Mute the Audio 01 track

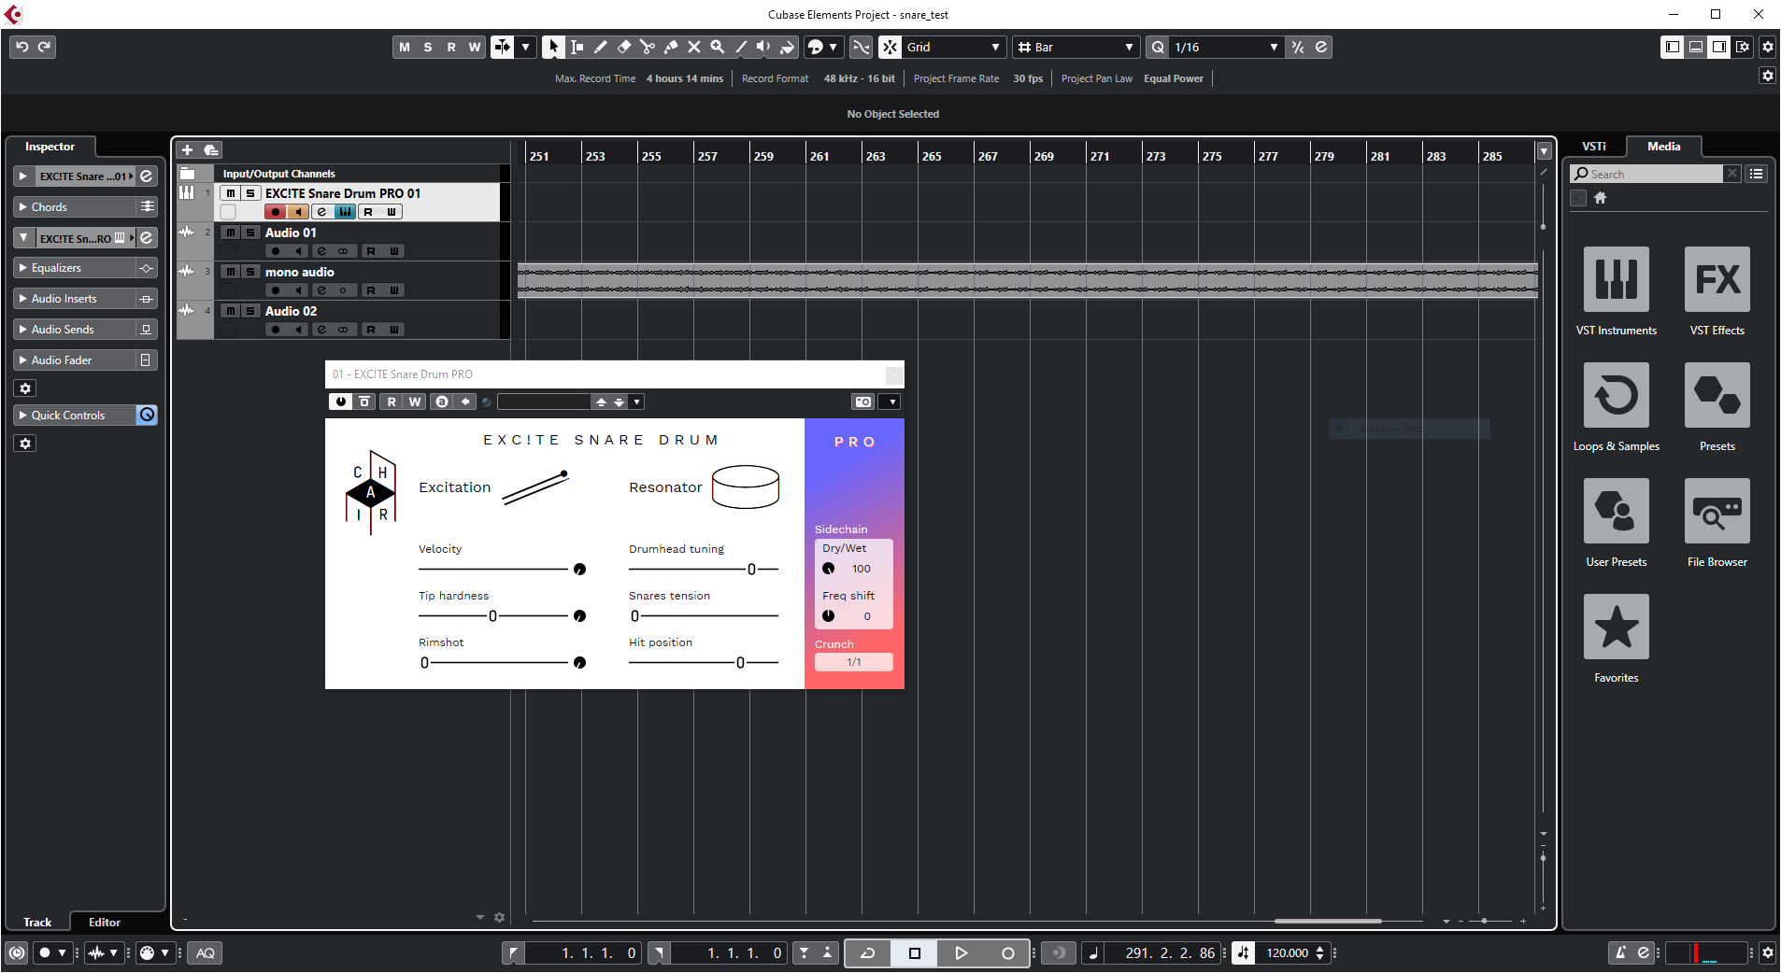coord(230,233)
